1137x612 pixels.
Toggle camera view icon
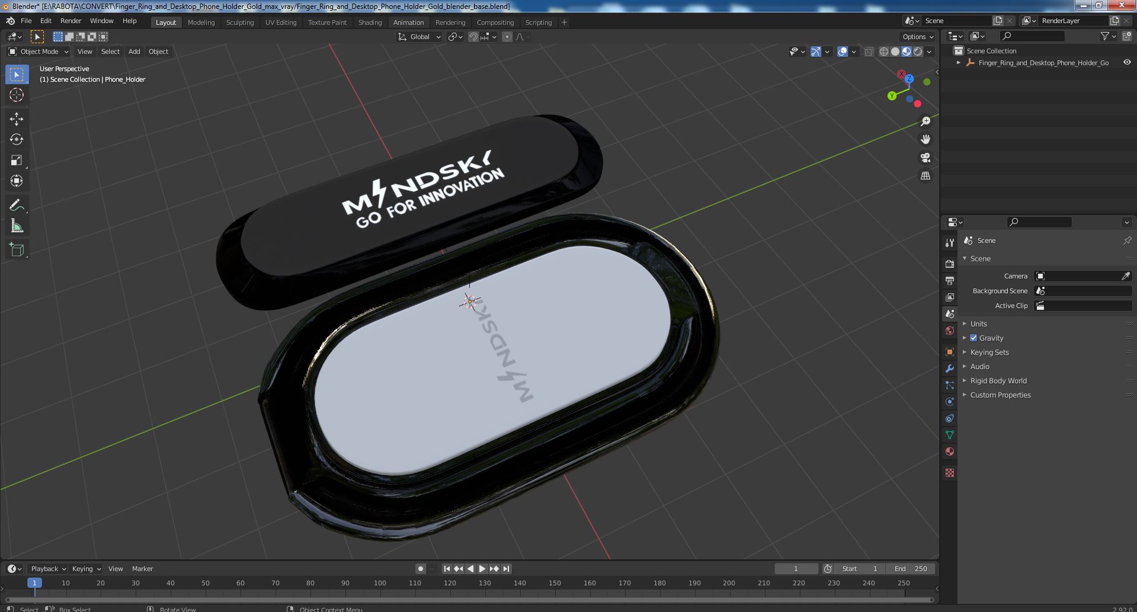click(x=925, y=158)
